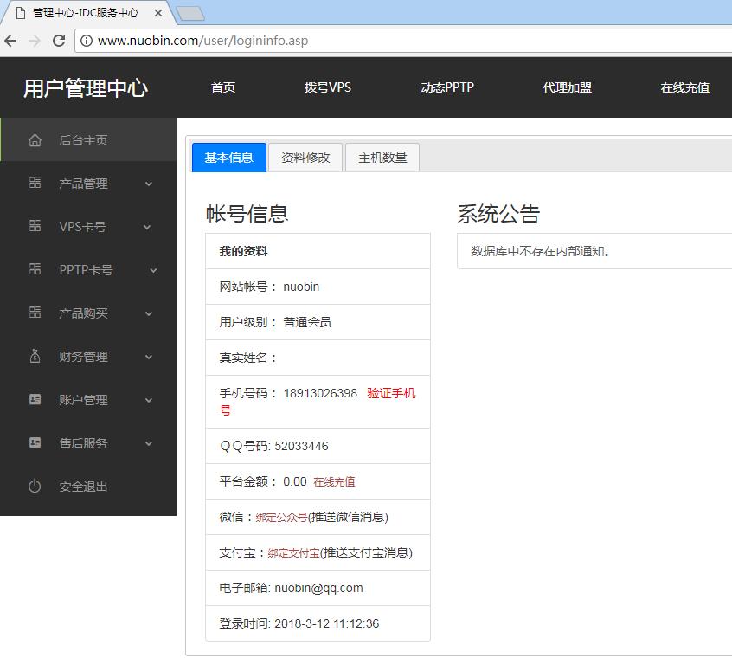Expand the 售后服务 chevron
The image size is (732, 658).
(x=149, y=443)
